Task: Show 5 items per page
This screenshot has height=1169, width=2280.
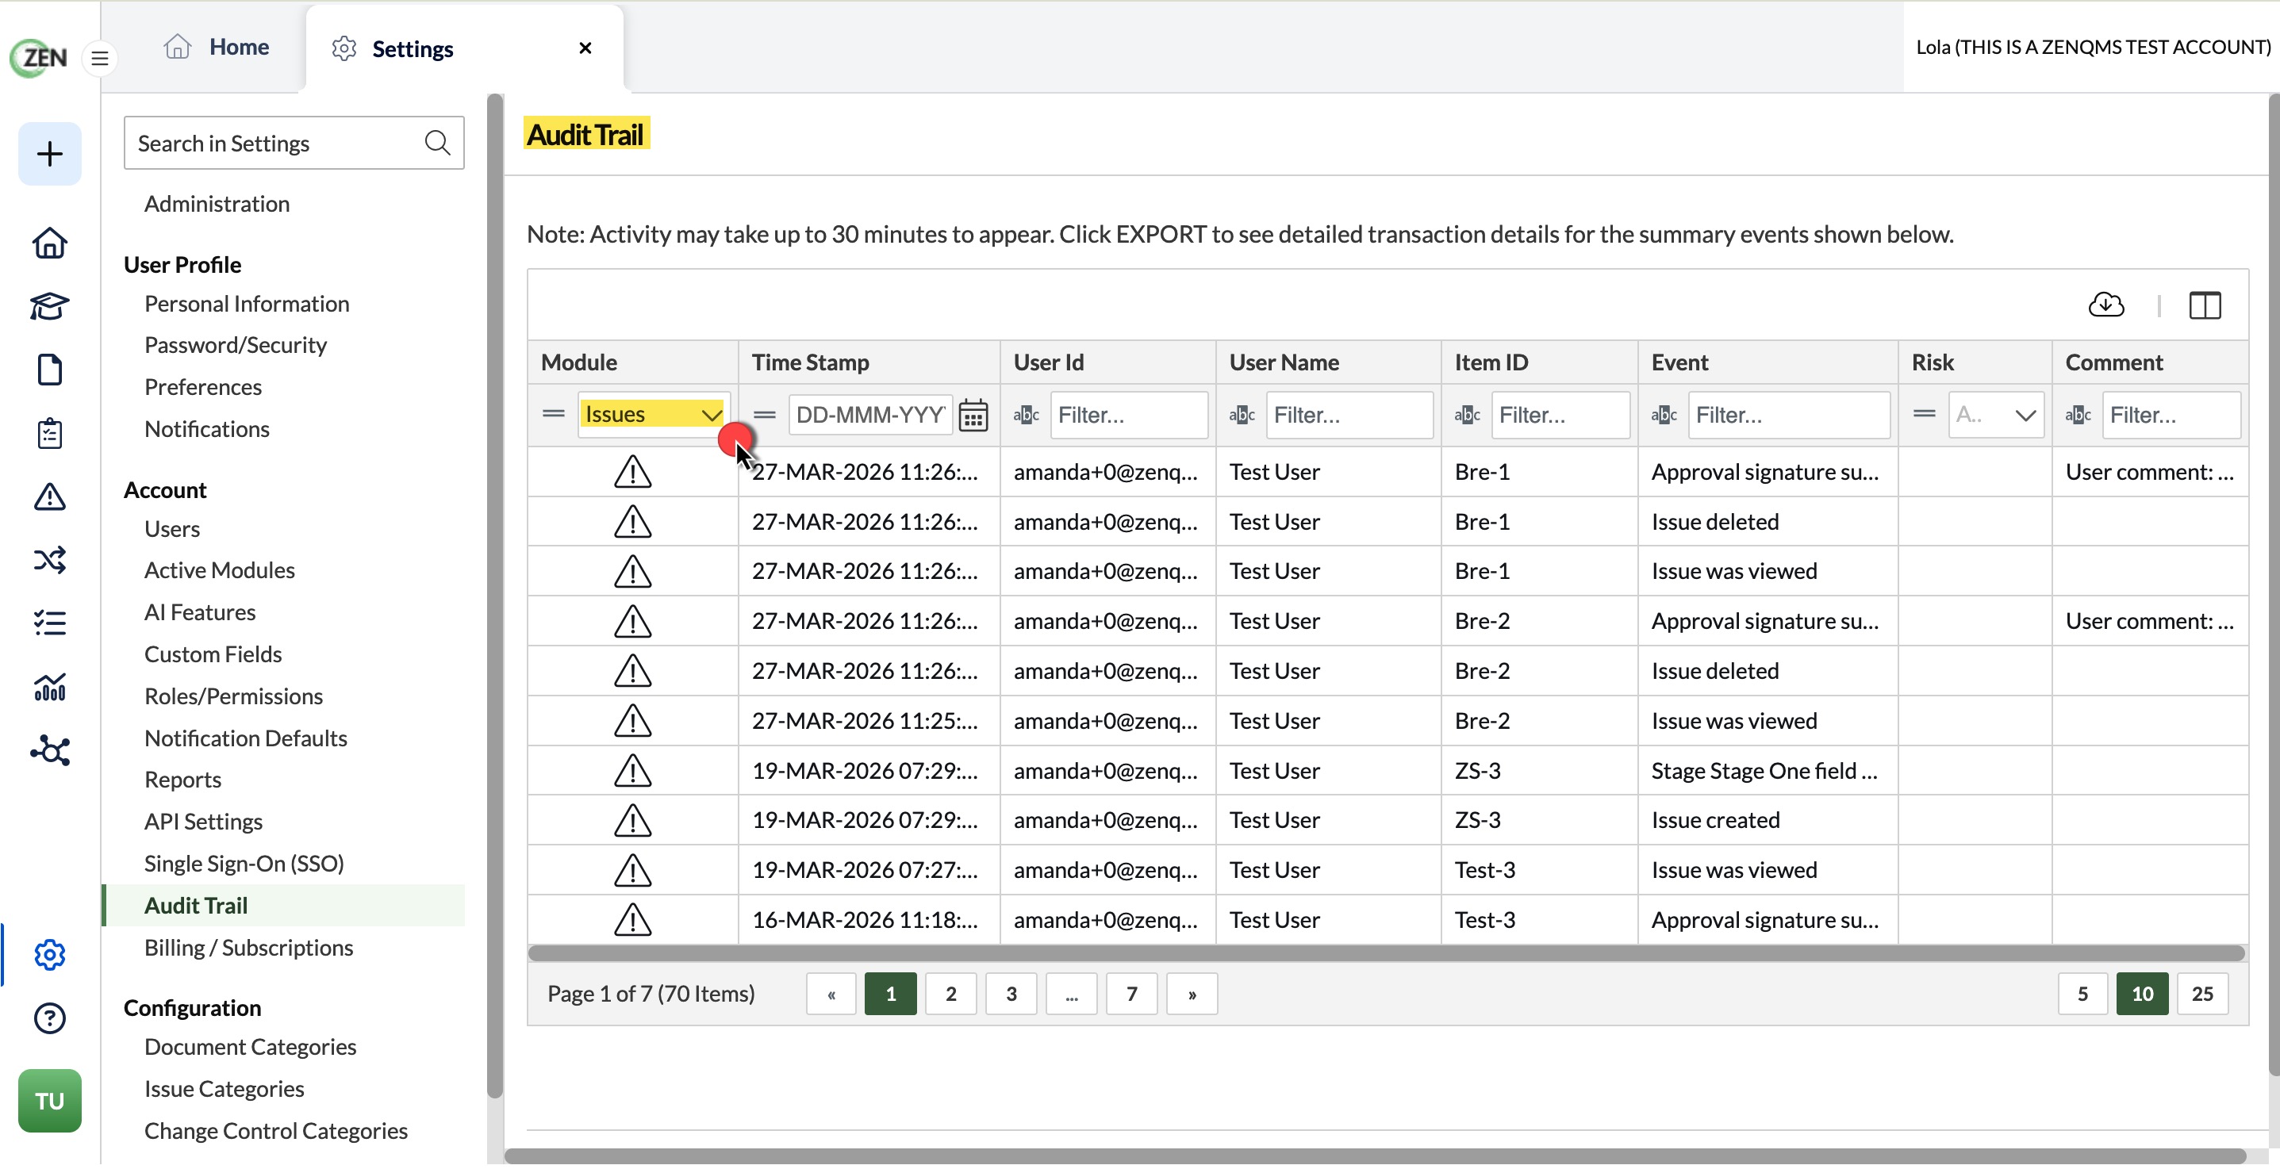Action: pos(2082,994)
